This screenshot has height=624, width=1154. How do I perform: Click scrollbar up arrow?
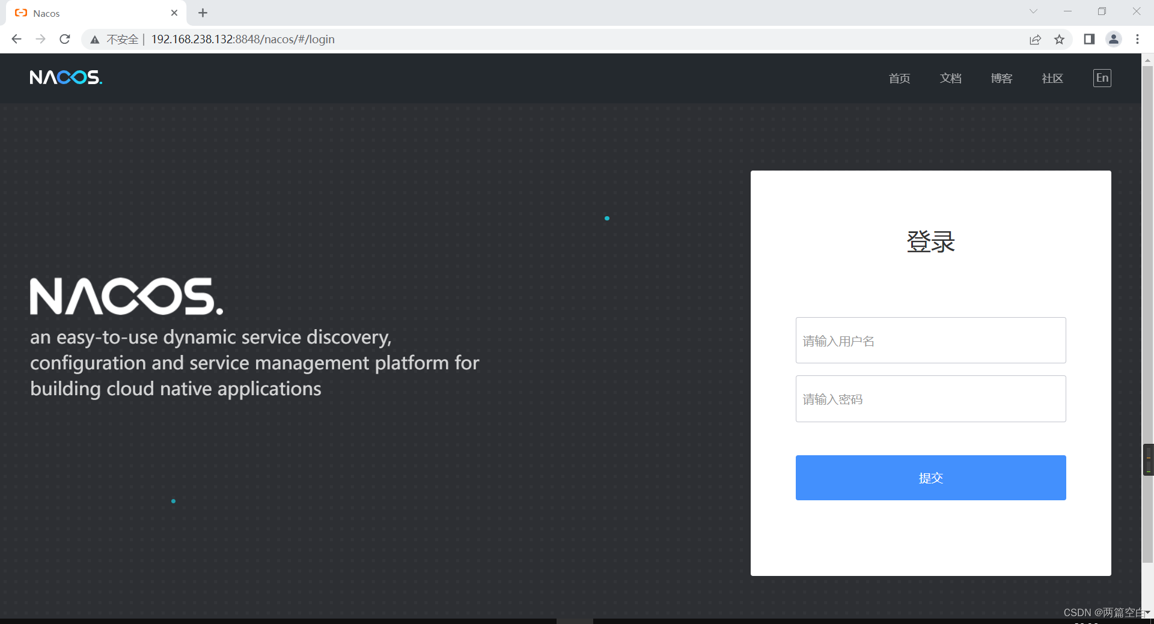pos(1147,60)
